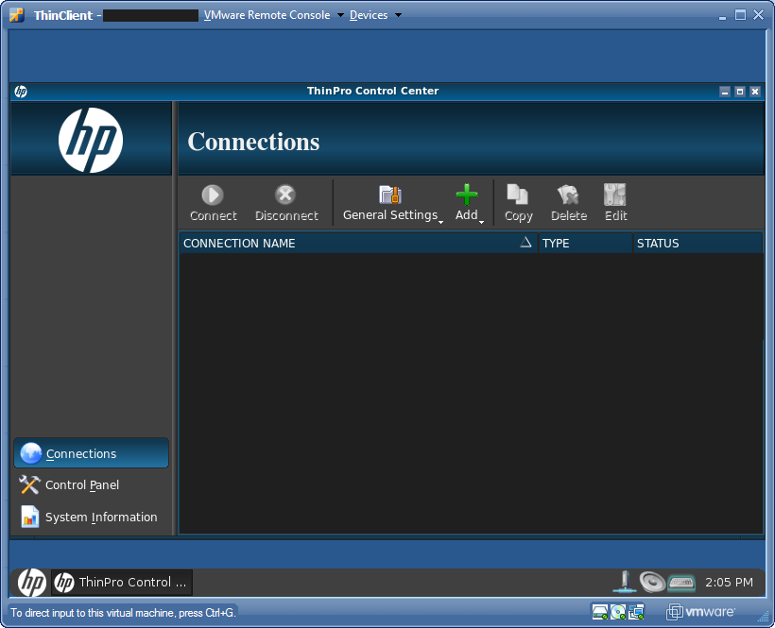Viewport: 775px width, 628px height.
Task: Maximize the ThinPro Control Center window
Action: click(740, 92)
